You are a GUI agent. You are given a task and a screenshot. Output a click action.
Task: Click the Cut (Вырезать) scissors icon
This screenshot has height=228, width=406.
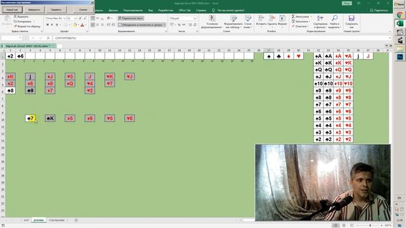click(x=15, y=16)
